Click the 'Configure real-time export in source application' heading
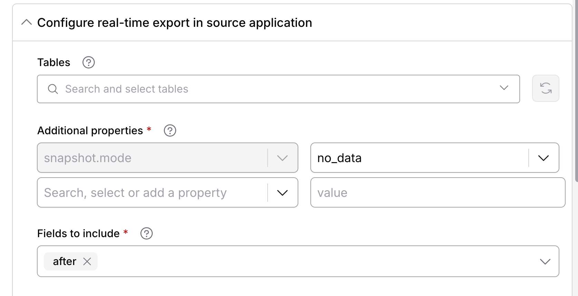This screenshot has height=296, width=578. click(175, 23)
